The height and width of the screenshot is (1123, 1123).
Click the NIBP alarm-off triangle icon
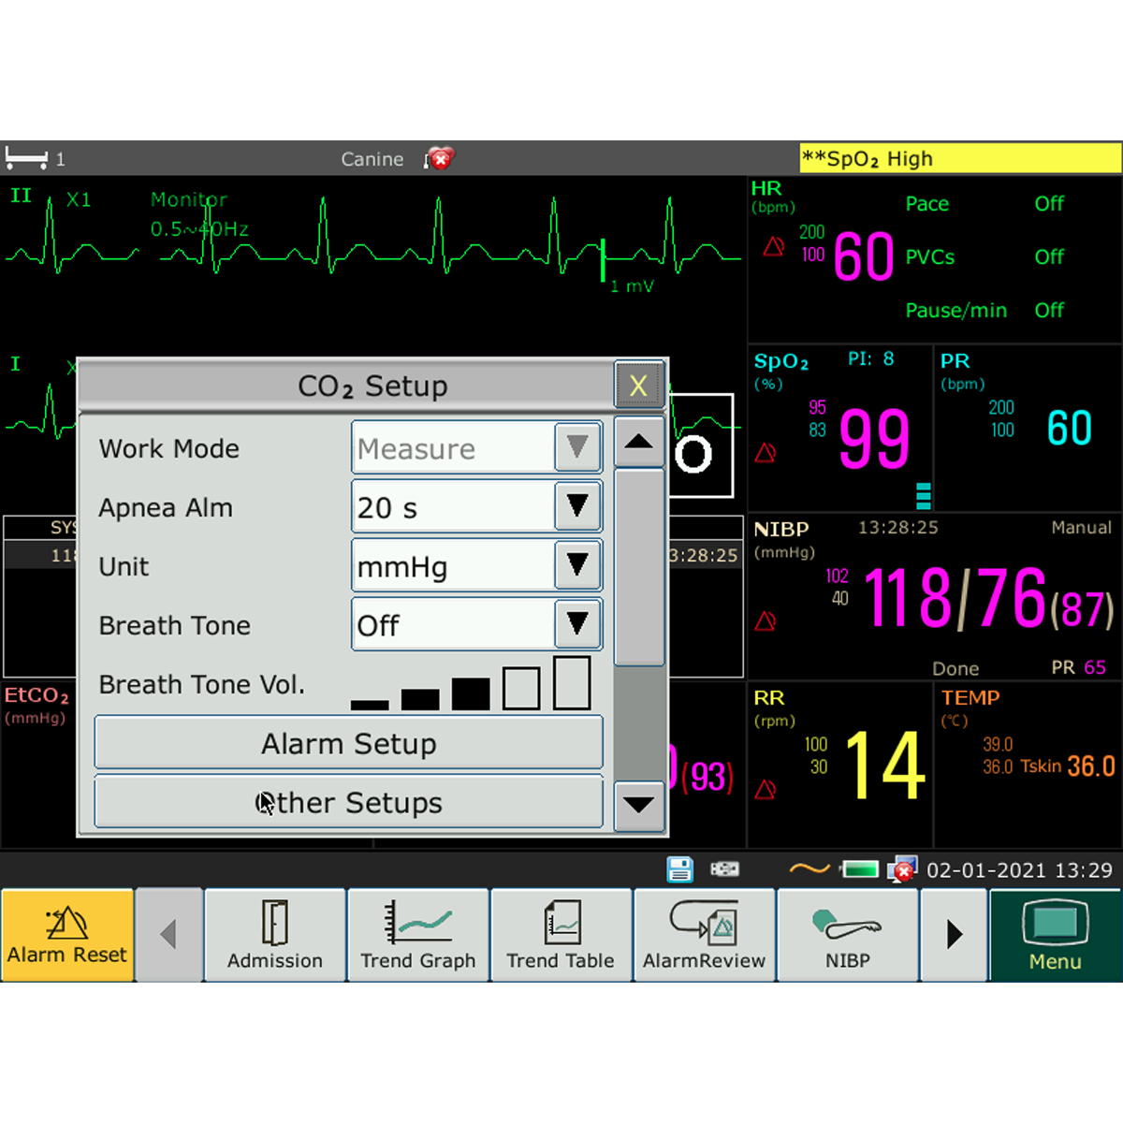click(x=766, y=620)
